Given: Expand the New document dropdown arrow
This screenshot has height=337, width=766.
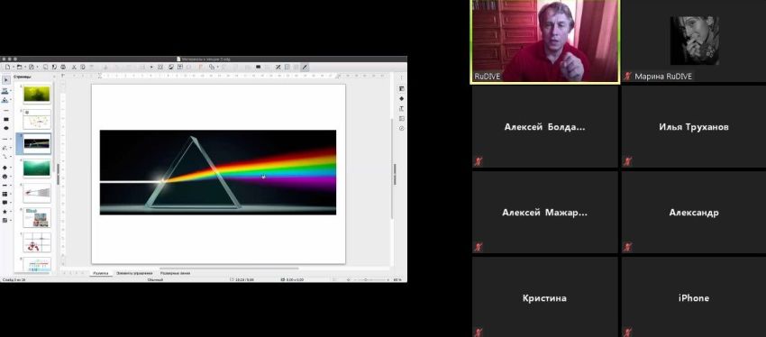Looking at the screenshot, I should [14, 67].
